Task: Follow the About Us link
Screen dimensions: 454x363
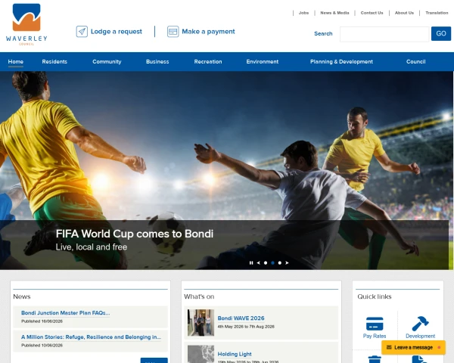Action: [404, 13]
